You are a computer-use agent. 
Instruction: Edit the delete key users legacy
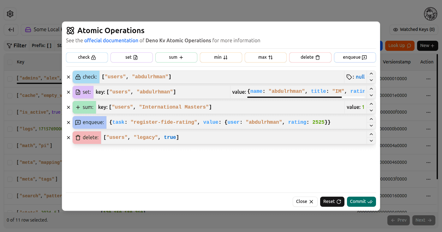coord(234,138)
